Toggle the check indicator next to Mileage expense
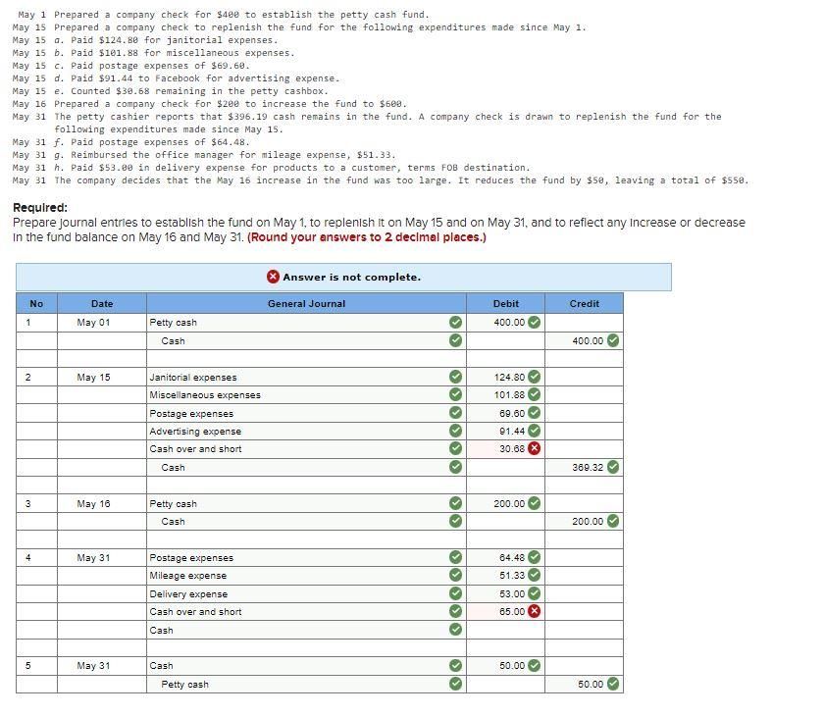The height and width of the screenshot is (717, 824). point(457,576)
